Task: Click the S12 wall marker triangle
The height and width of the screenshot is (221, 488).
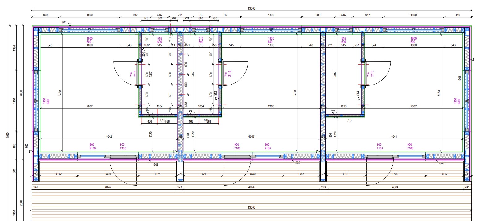Action: (217, 98)
